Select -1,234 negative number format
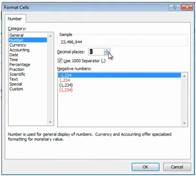Screen dimensions: 196x176 (x=120, y=75)
